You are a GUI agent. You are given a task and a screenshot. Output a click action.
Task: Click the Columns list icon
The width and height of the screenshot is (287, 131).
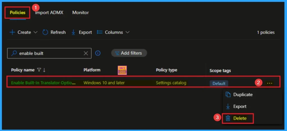(99, 32)
